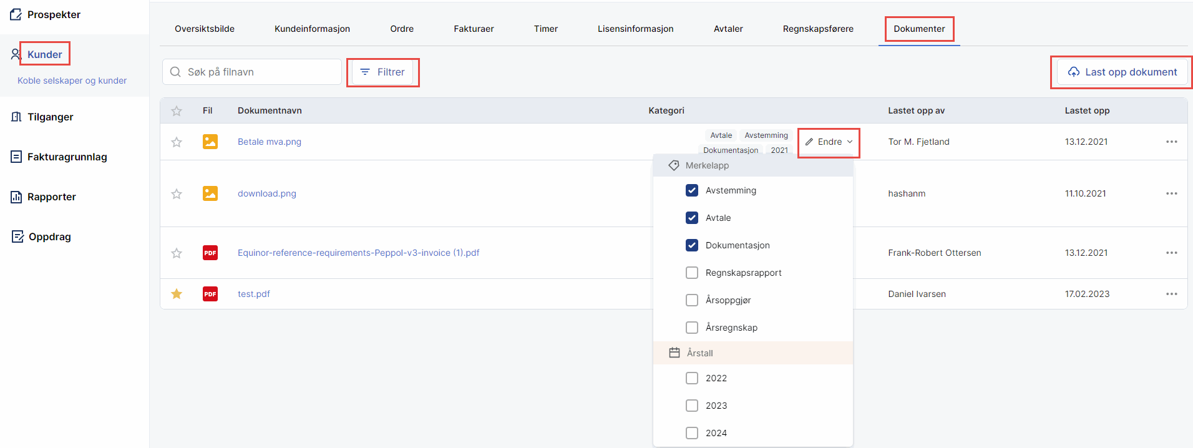Go to Rapporter in the sidebar

[51, 197]
